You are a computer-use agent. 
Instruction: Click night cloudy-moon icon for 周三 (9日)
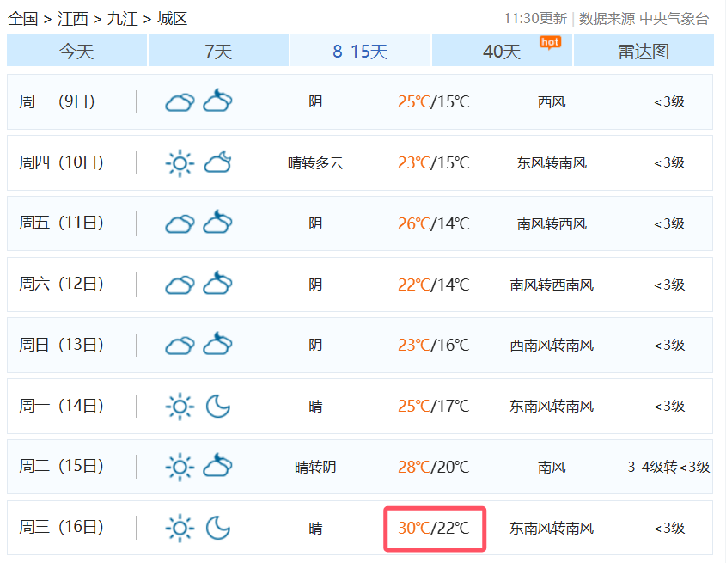[217, 101]
